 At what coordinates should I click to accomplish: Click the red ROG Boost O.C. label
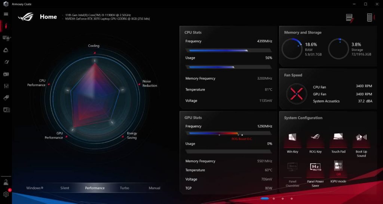[x=242, y=139]
